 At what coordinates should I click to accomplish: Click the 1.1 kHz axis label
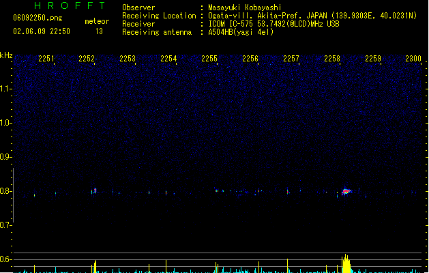[5, 89]
